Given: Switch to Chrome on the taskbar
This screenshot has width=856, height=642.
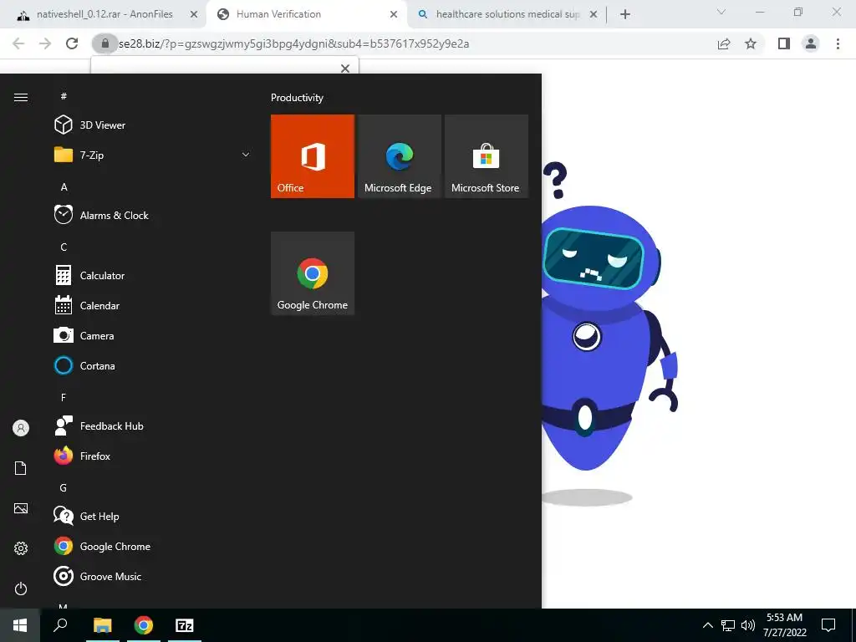Looking at the screenshot, I should click(144, 625).
